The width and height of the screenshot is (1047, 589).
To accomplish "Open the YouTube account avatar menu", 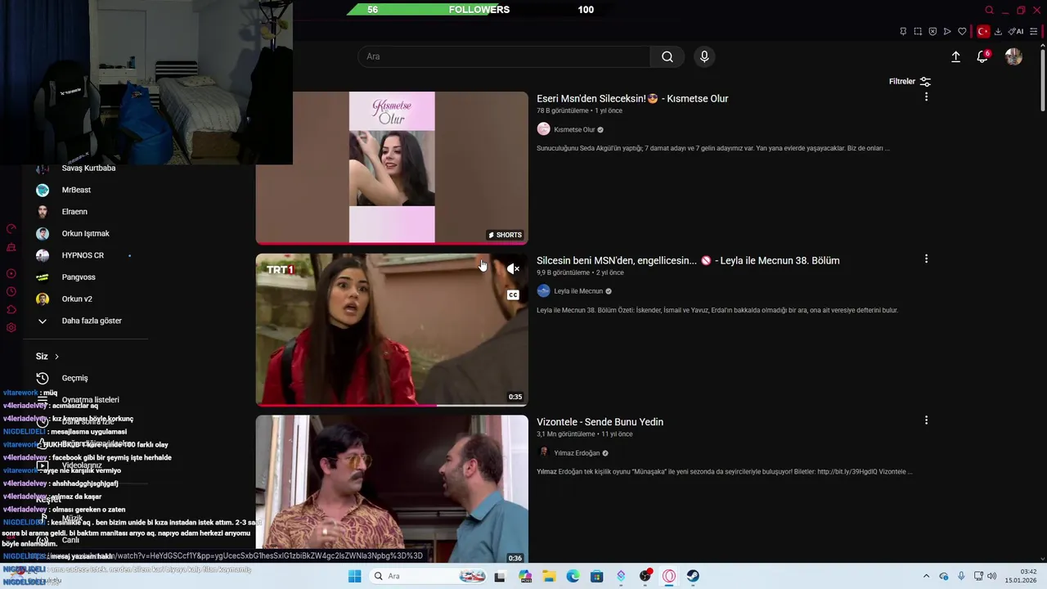I will coord(1013,56).
